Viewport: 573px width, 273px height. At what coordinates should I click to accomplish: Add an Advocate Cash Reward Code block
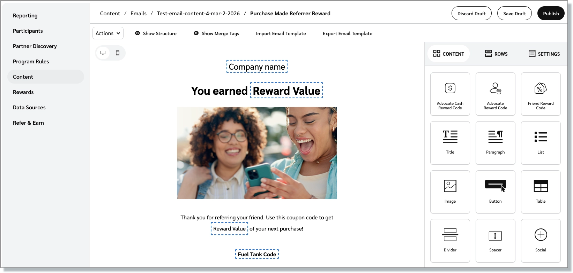(450, 94)
